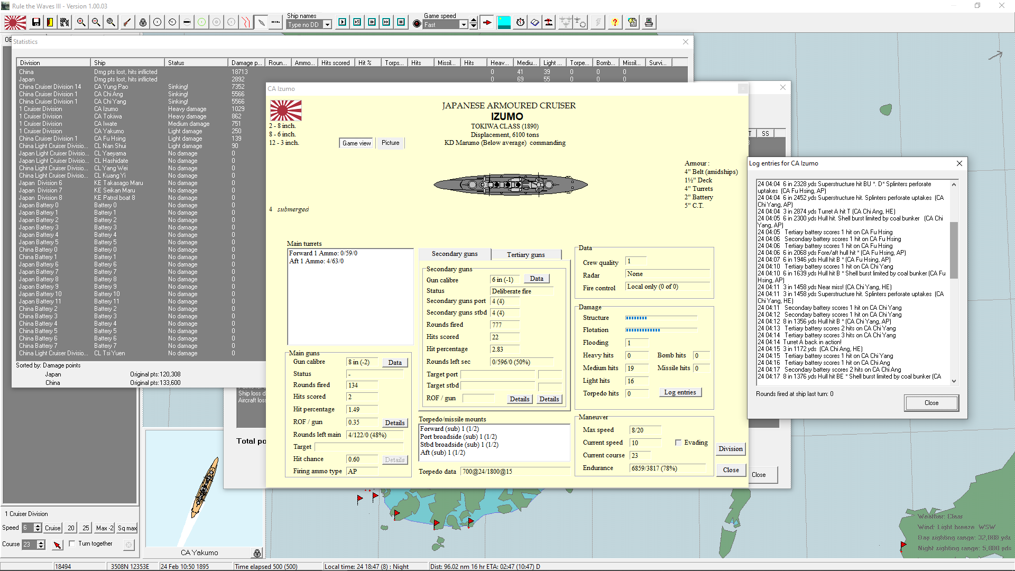This screenshot has height=571, width=1015.
Task: Click the Division column header in Statistics
Action: tap(53, 62)
